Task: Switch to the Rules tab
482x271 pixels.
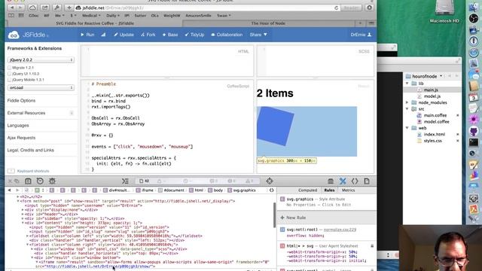Action: pyautogui.click(x=329, y=190)
